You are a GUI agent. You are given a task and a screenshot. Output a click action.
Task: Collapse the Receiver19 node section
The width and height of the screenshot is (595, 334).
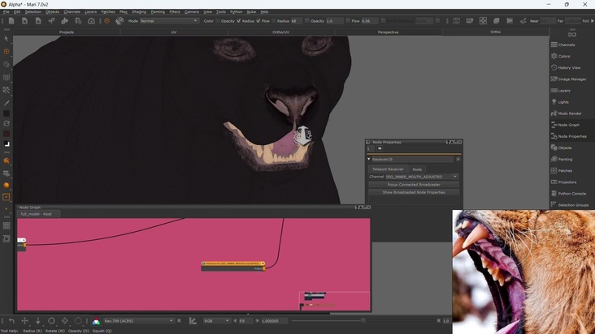pos(369,159)
